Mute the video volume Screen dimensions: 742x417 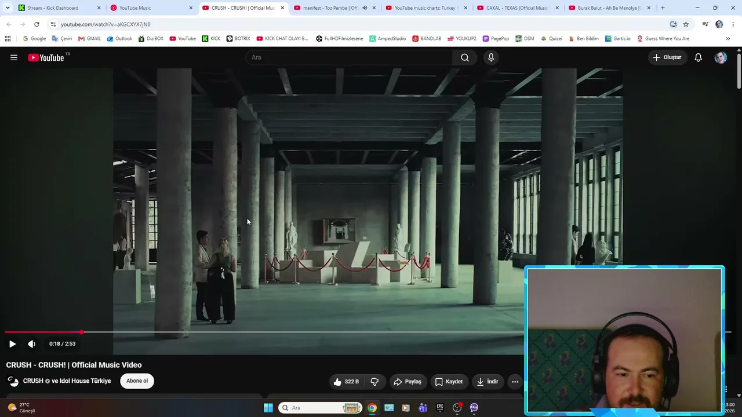pyautogui.click(x=32, y=344)
